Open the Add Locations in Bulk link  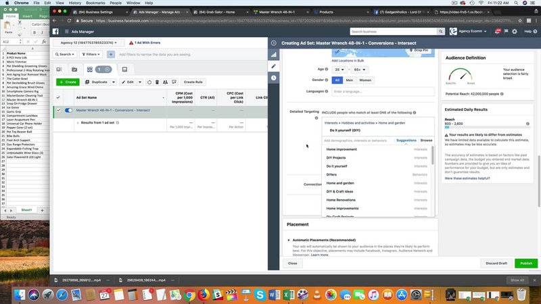[x=348, y=61]
